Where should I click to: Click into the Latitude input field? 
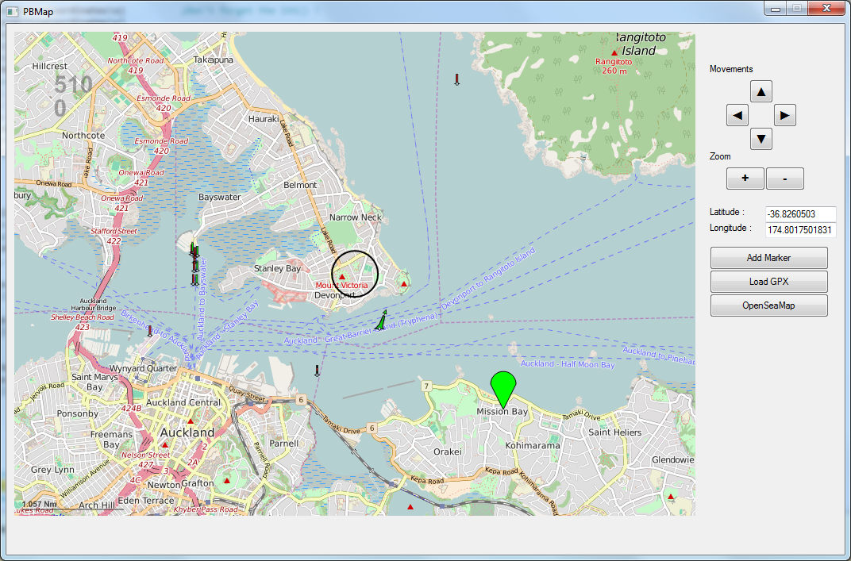click(799, 214)
